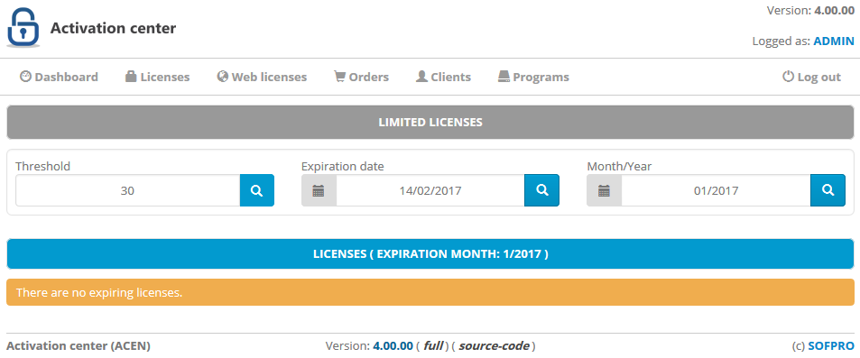Screen dimensions: 860x358
Task: Click the 'Activation center (ACEN)' footer text
Action: click(79, 346)
